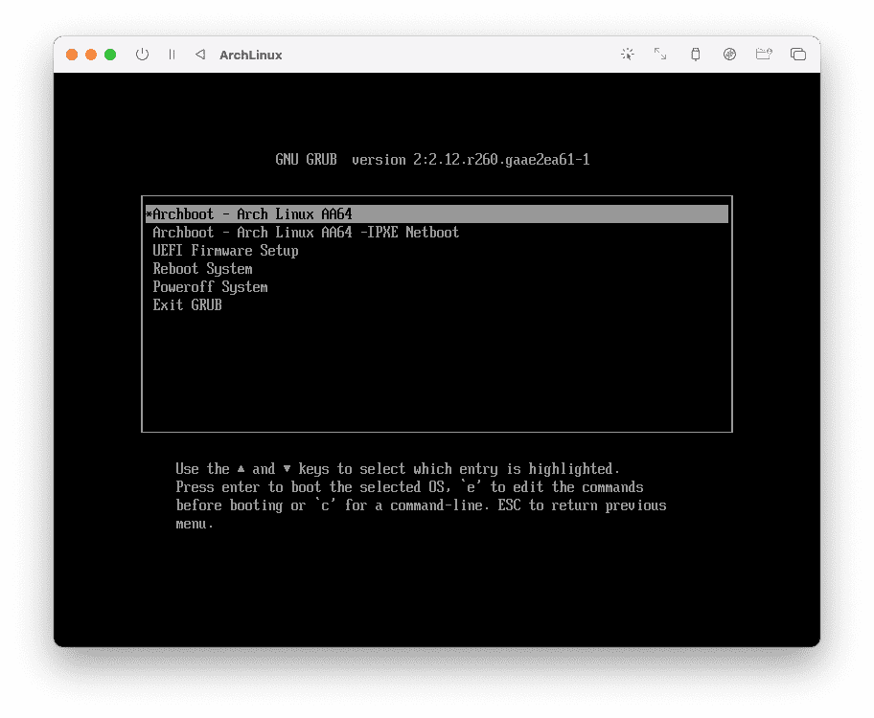The height and width of the screenshot is (718, 874).
Task: Click the ArchLinux window title
Action: point(251,56)
